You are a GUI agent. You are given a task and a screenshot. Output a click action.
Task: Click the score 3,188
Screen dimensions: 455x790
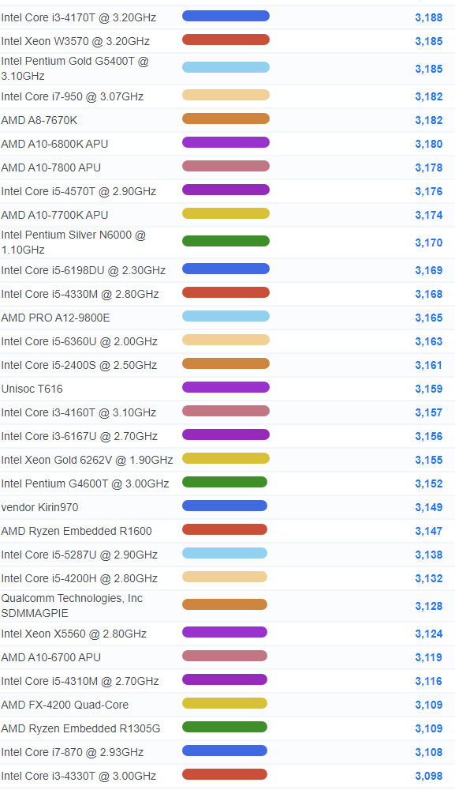click(x=429, y=17)
